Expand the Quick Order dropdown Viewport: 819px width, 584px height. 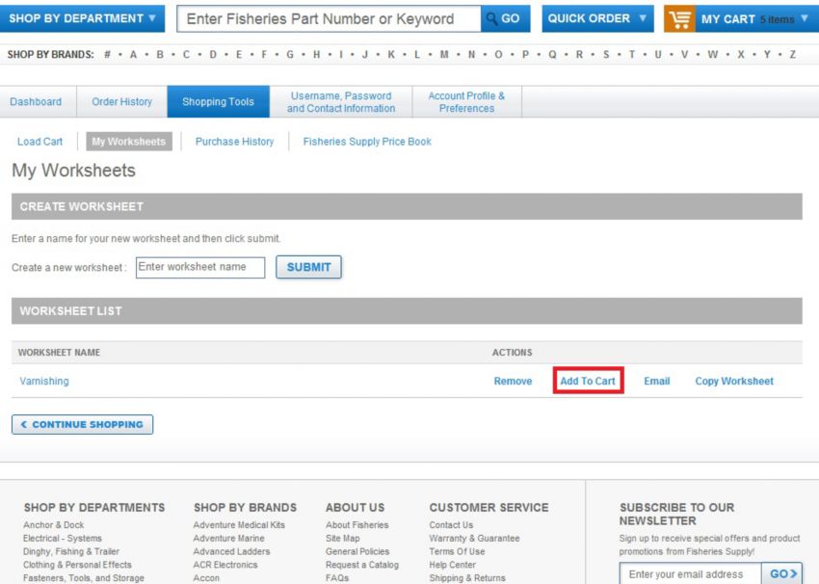[x=597, y=19]
